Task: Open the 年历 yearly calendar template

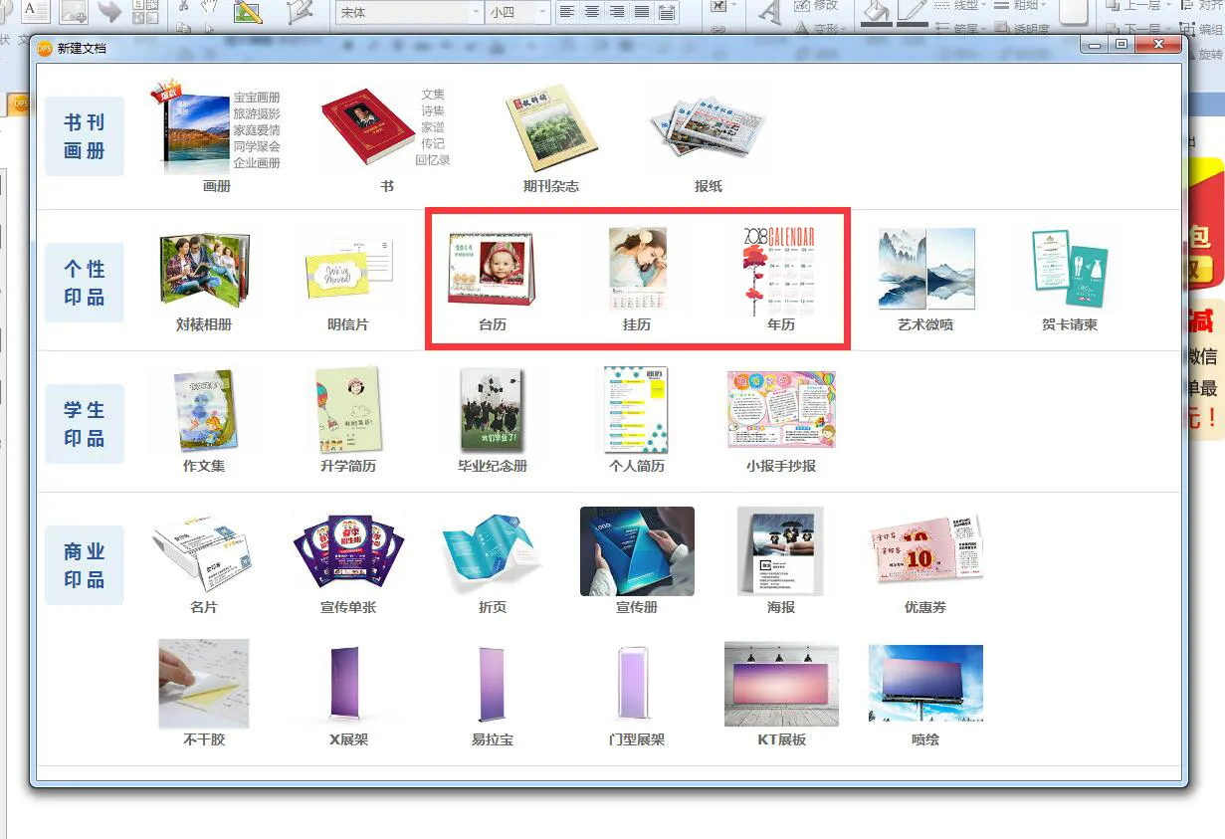Action: [x=780, y=270]
